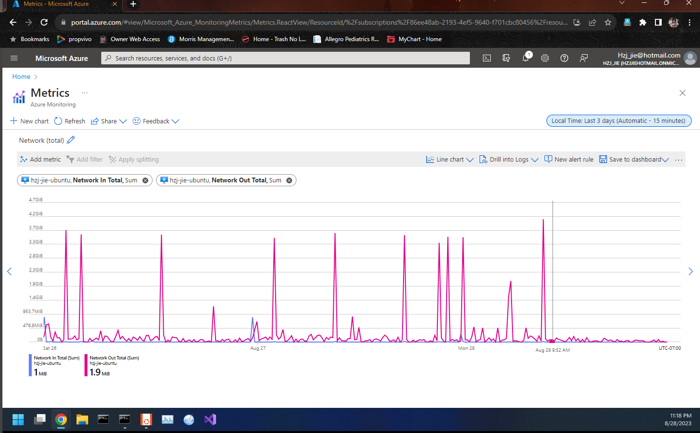Rename chart with the pencil edit icon
The image size is (700, 433).
pyautogui.click(x=70, y=140)
